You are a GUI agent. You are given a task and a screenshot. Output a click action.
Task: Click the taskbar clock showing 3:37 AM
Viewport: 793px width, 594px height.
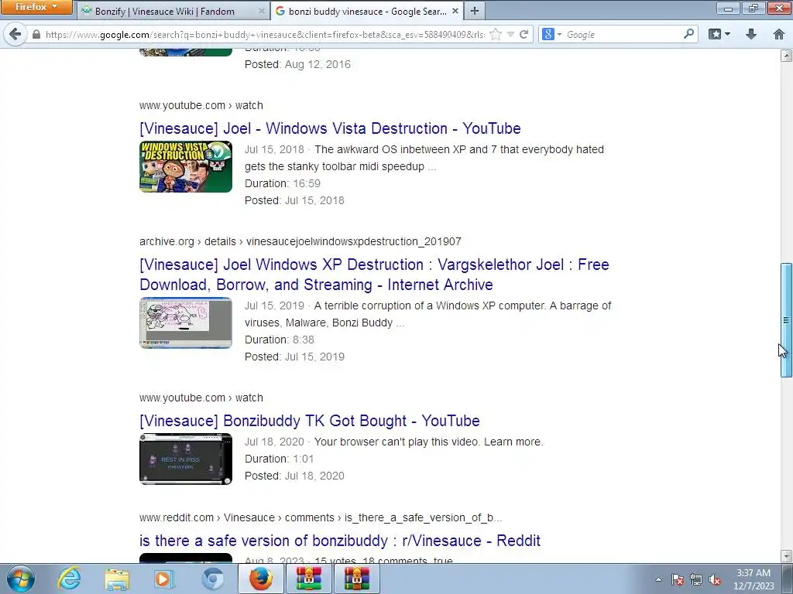754,579
